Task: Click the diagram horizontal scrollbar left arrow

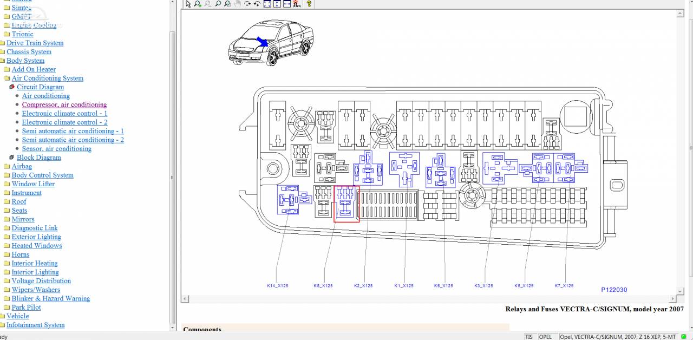Action: (x=185, y=299)
